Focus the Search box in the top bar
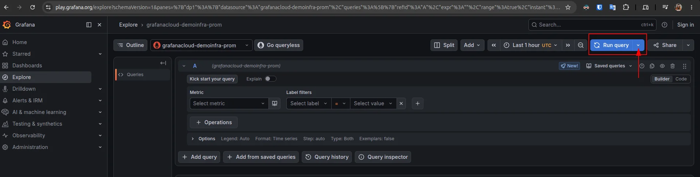The width and height of the screenshot is (700, 177). [x=592, y=25]
